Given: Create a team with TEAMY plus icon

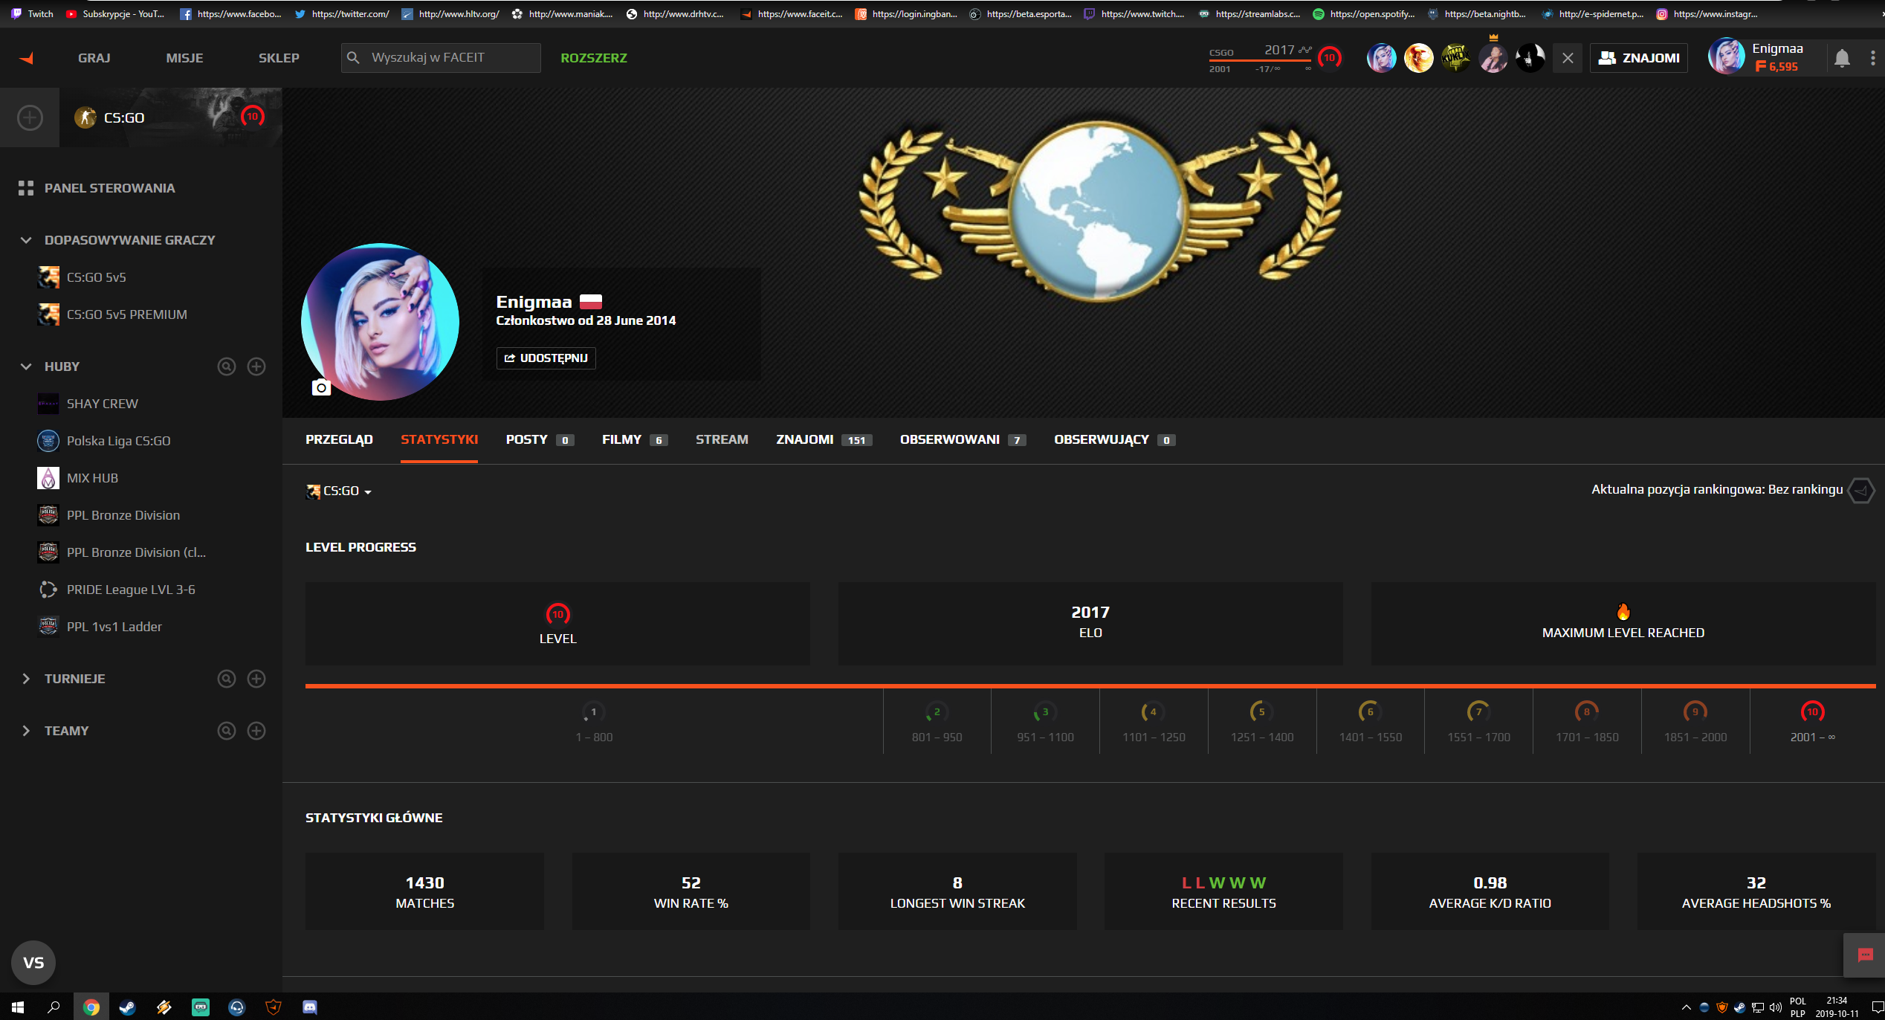Looking at the screenshot, I should pos(256,731).
